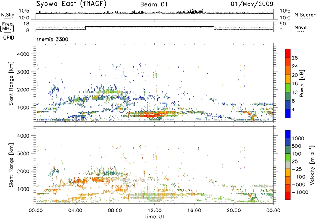316x219 pixels.
Task: Click the bright blue top segment of velocity colorbar
Action: point(288,134)
